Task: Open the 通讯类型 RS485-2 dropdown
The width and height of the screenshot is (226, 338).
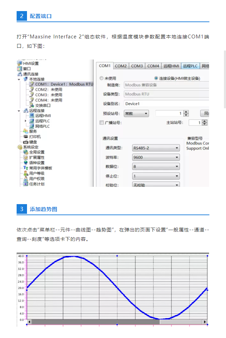Action: 156,148
